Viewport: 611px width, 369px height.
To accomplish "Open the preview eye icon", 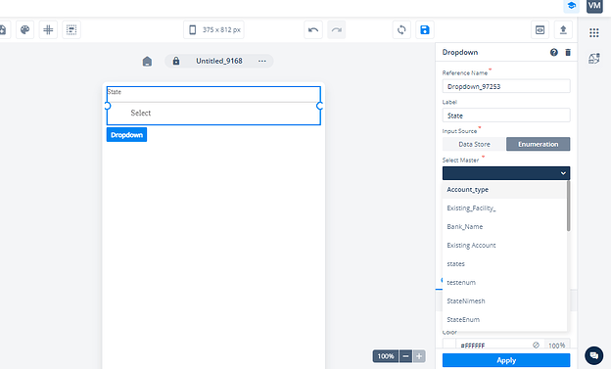I will click(540, 30).
